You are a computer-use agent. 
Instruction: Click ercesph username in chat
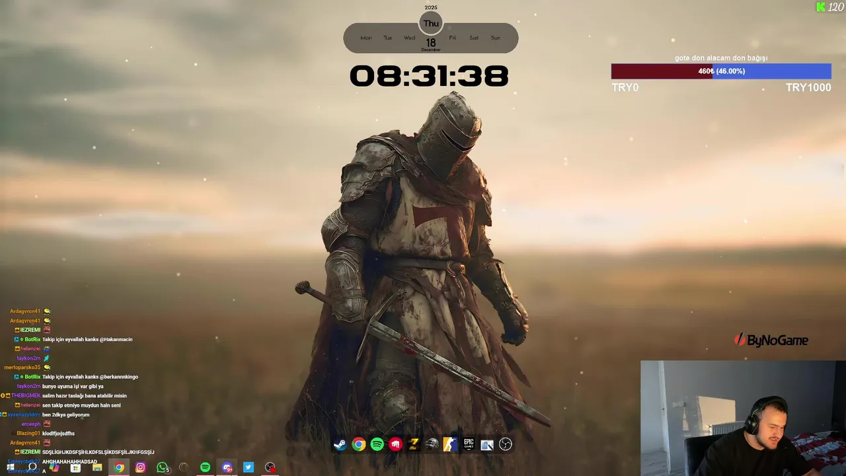pyautogui.click(x=31, y=424)
